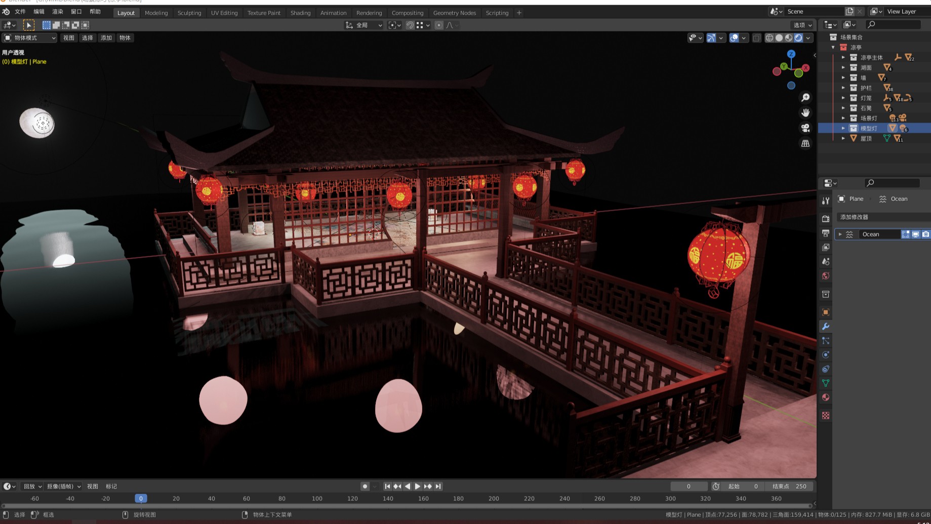
Task: Select wireframe viewport shading mode
Action: (770, 38)
